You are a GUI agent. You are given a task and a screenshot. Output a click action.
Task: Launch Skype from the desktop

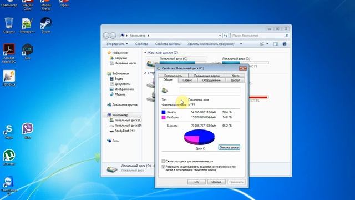click(9, 131)
